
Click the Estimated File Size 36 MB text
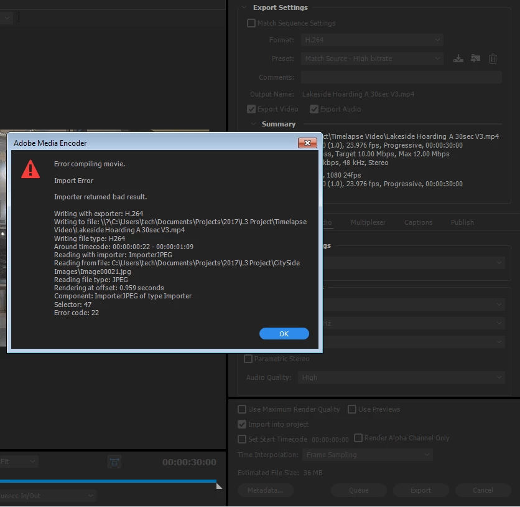tap(280, 473)
